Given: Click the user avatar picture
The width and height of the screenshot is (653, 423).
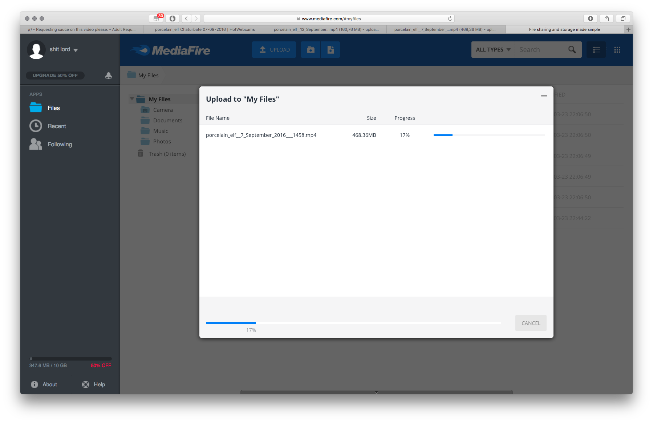Looking at the screenshot, I should [36, 50].
